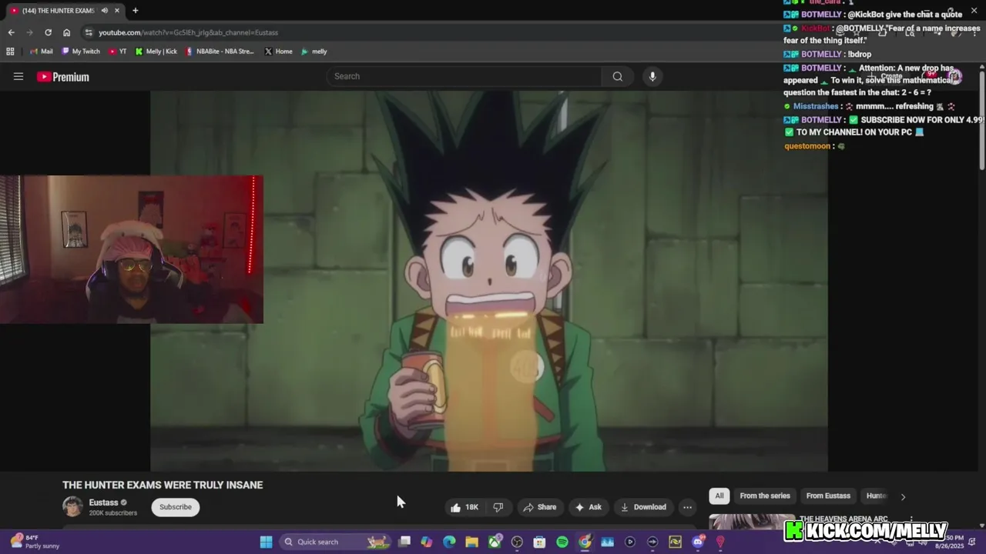Open the YT bookmark
This screenshot has height=554, width=986.
click(118, 52)
